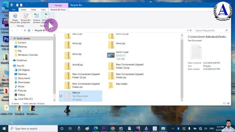Image resolution: width=235 pixels, height=132 pixels.
Task: Select the Recycle Bin Tools tab
Action: [58, 10]
